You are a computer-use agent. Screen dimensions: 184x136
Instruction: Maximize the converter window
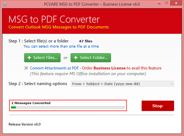(167, 3)
